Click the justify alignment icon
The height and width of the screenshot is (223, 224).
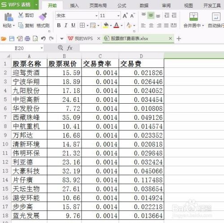(x=166, y=25)
